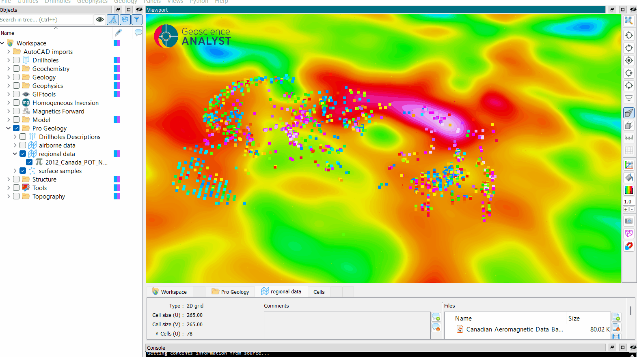
Task: Click the zoom-to-extents magnifier icon
Action: [x=628, y=20]
